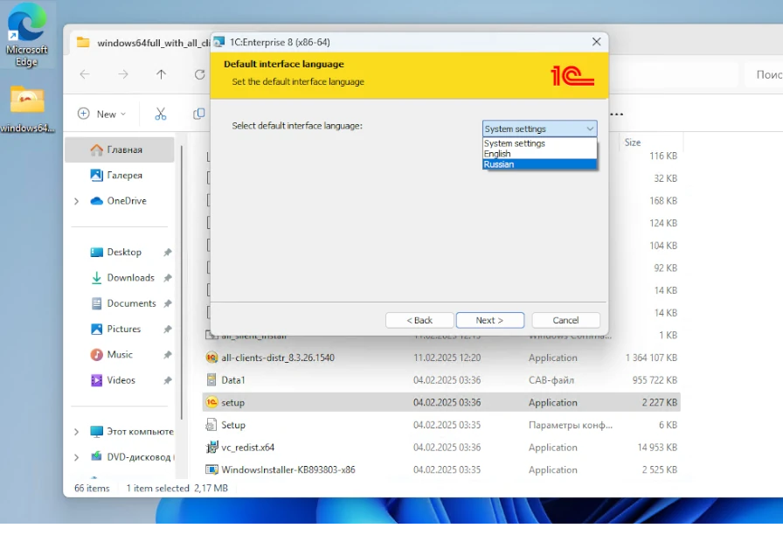This screenshot has width=783, height=549.
Task: Click the Параметры конф... type cell
Action: pos(571,425)
